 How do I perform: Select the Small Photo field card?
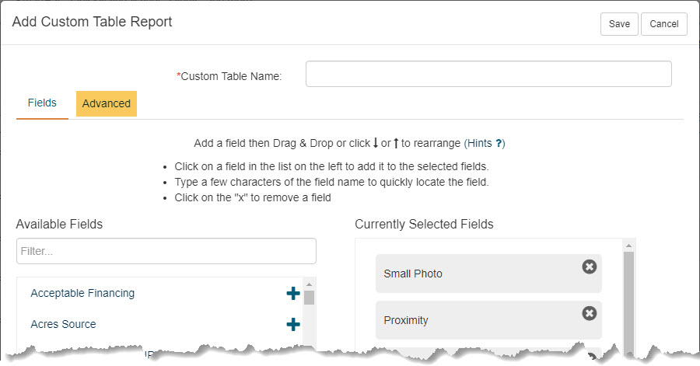(x=488, y=274)
